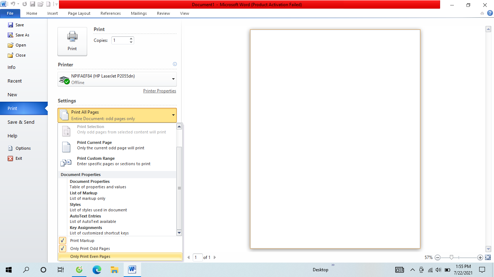Image resolution: width=494 pixels, height=277 pixels.
Task: Go to next page arrow in preview
Action: [x=215, y=258]
